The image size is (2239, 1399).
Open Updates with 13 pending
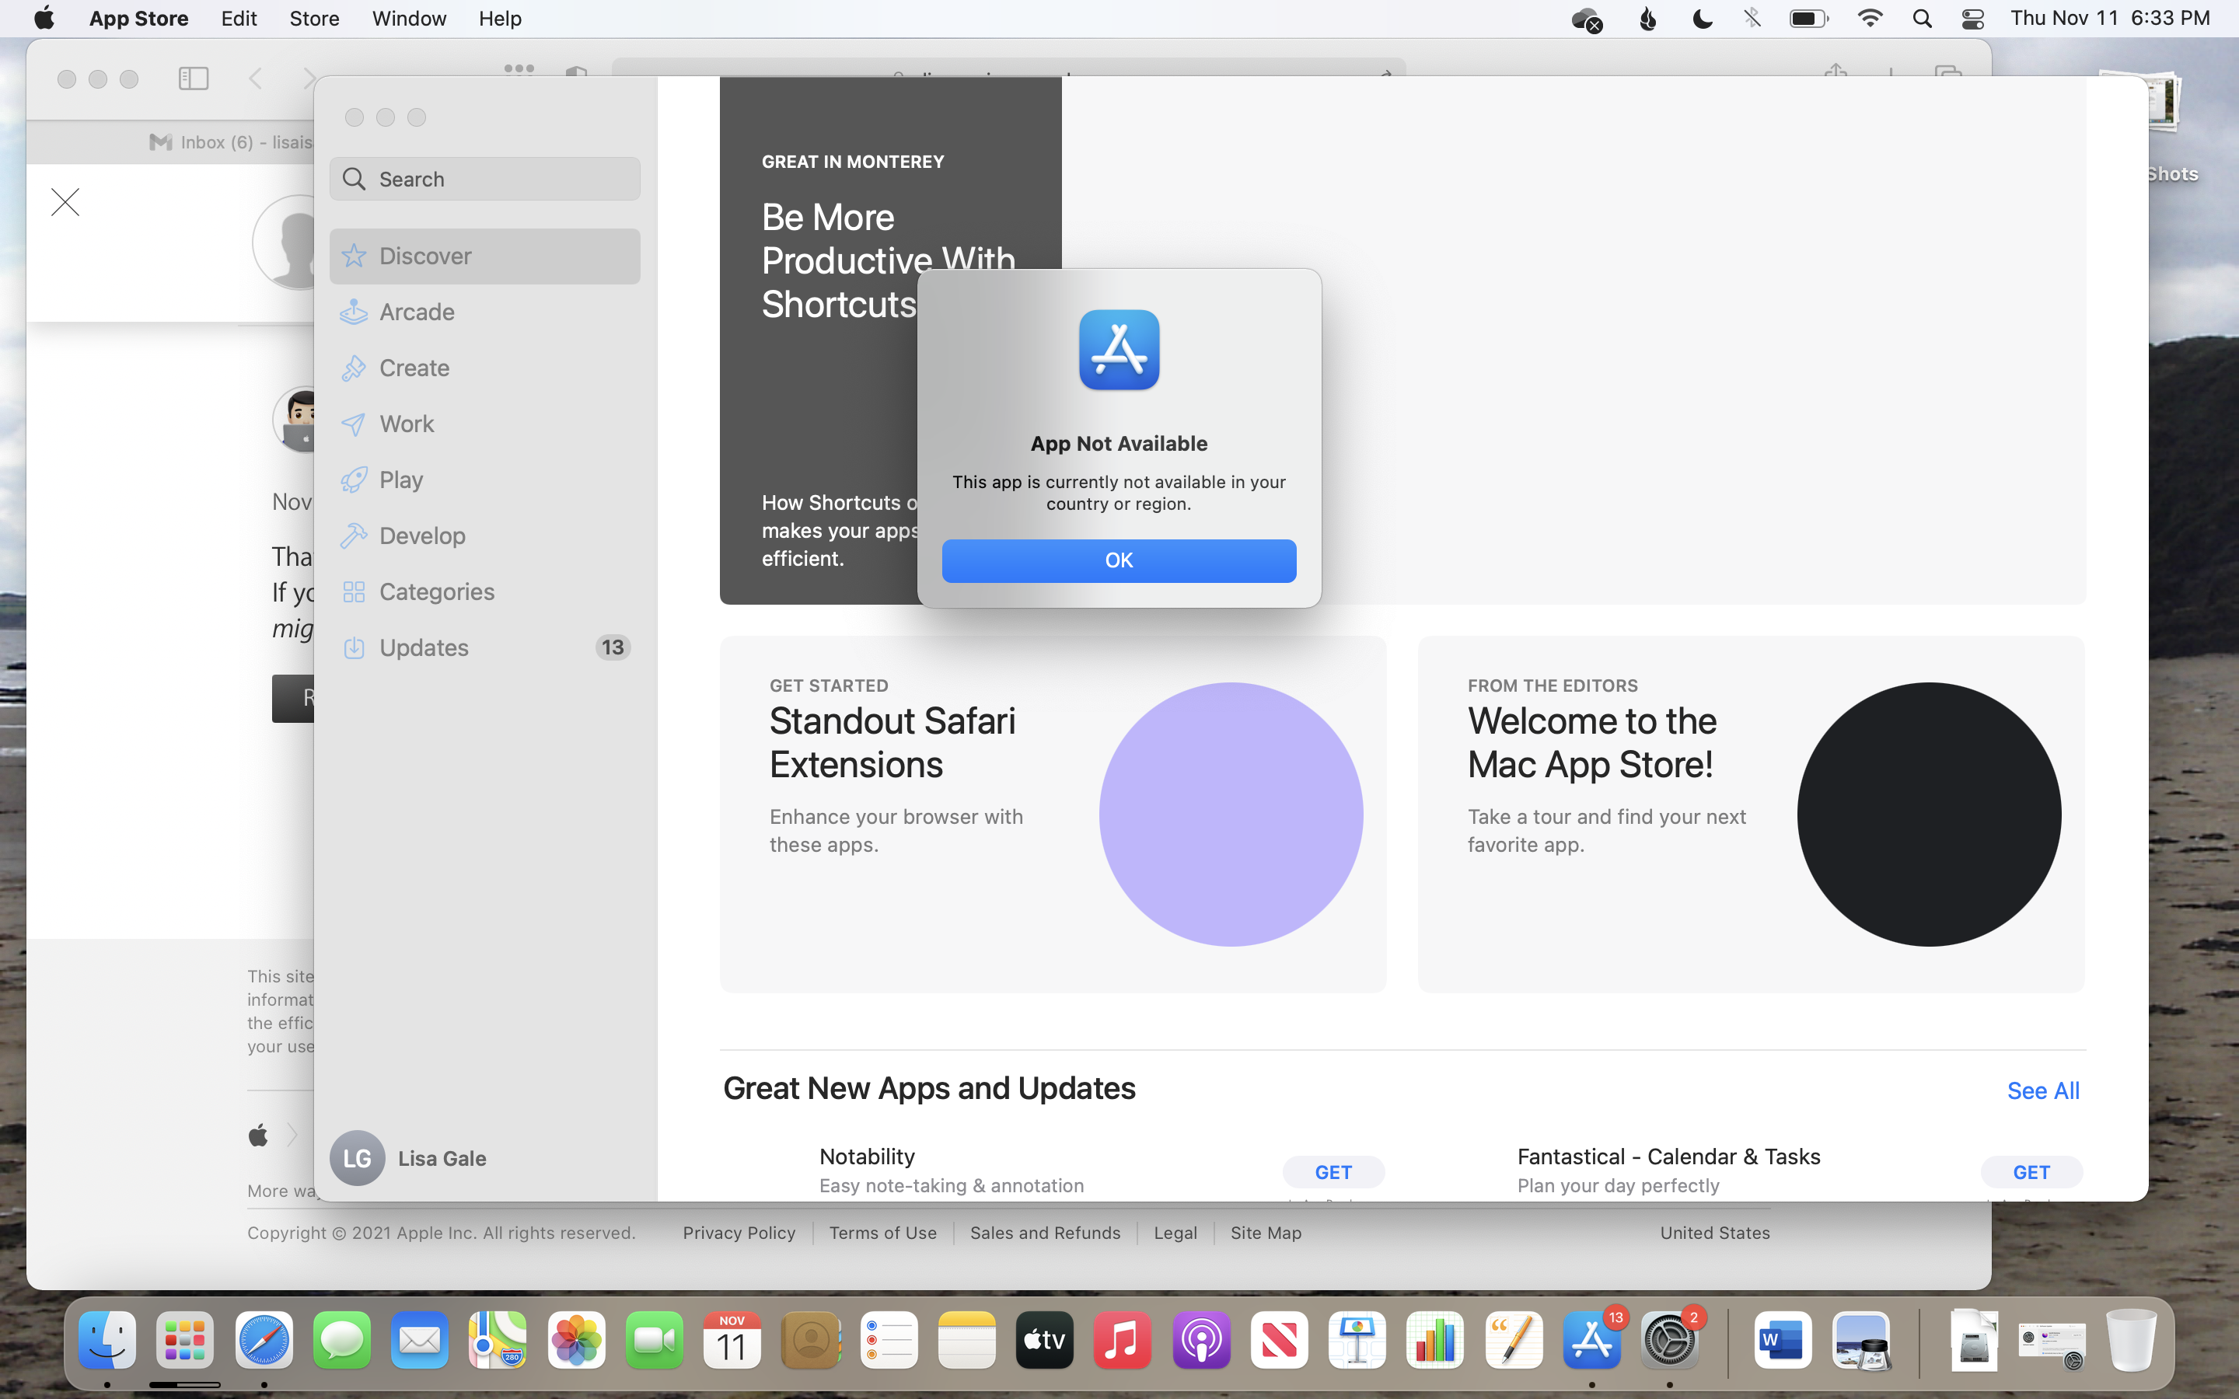point(485,647)
